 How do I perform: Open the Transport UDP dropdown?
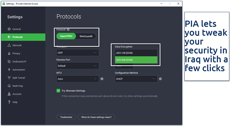click(x=78, y=53)
